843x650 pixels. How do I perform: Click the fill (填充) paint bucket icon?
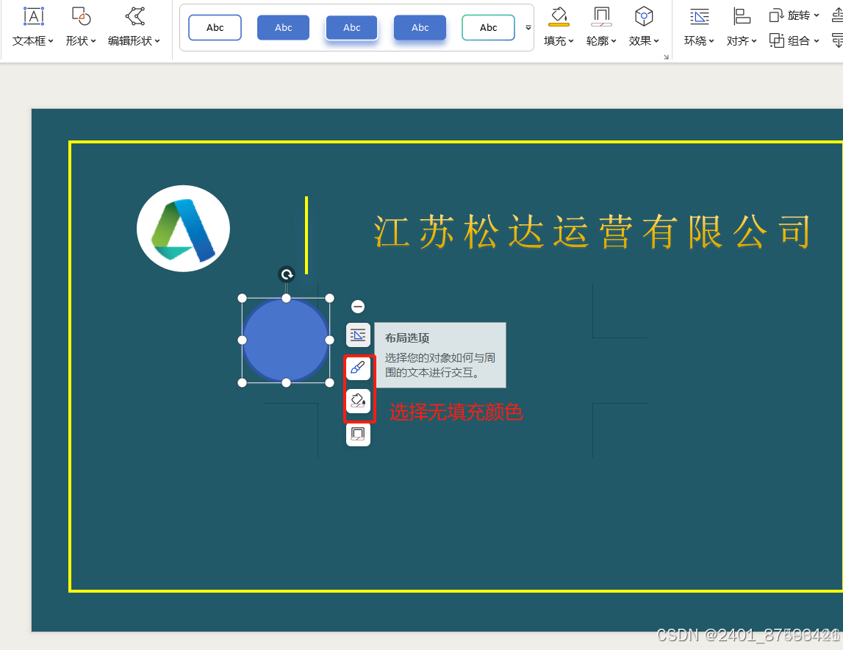(x=559, y=17)
